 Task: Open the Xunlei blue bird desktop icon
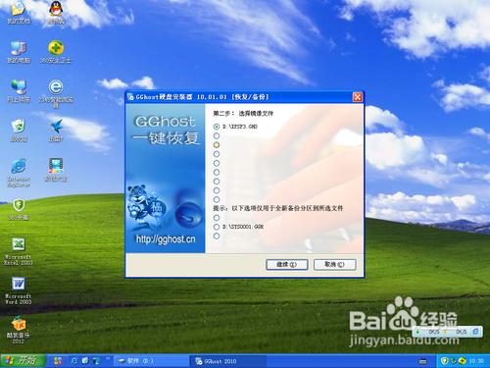click(x=56, y=130)
